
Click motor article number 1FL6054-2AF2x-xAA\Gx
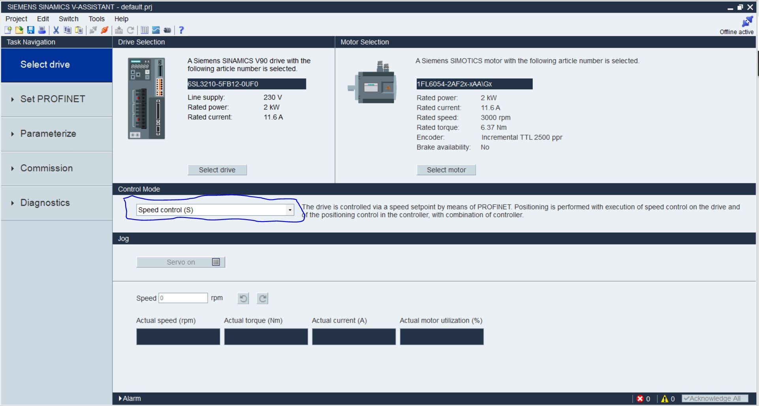tap(474, 84)
